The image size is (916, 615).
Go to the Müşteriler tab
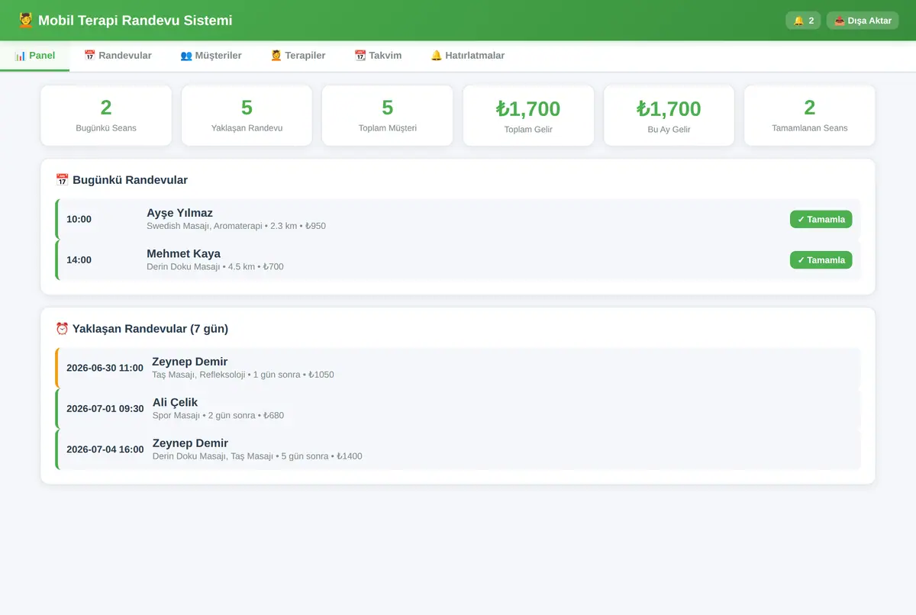(x=211, y=56)
